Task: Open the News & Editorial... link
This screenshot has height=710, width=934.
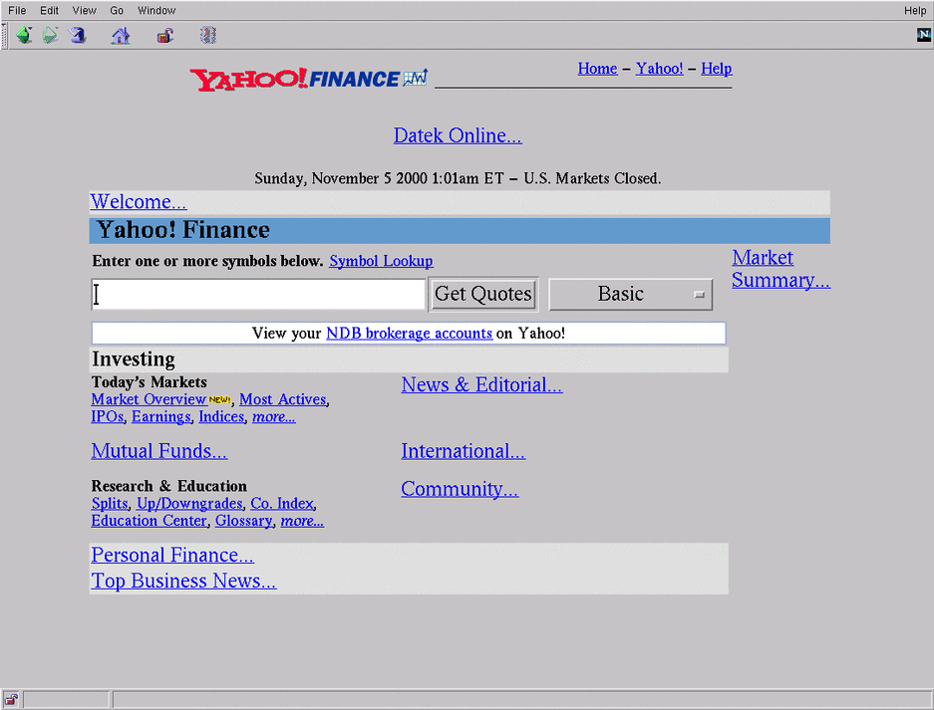Action: click(x=481, y=385)
